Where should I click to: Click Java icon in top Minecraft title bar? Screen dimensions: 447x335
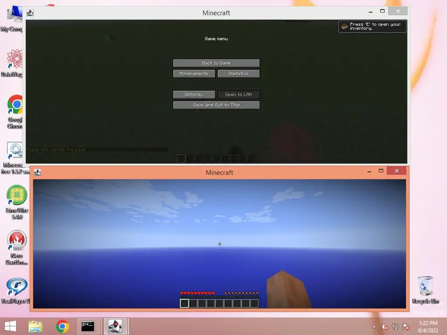coord(30,13)
